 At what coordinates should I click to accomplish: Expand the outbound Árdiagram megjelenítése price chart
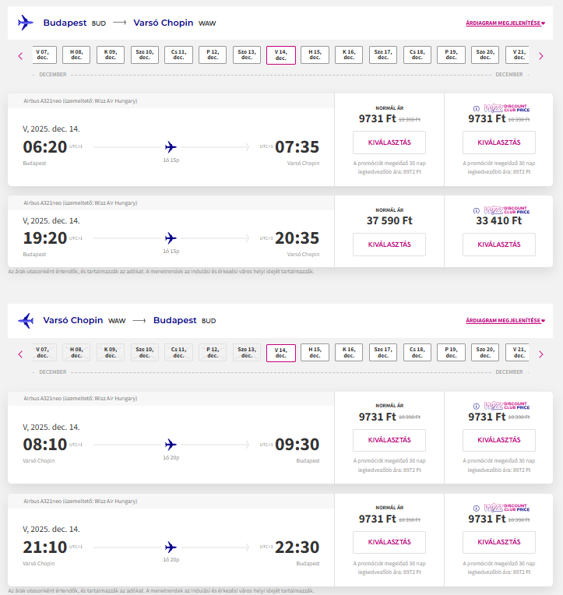pyautogui.click(x=505, y=23)
